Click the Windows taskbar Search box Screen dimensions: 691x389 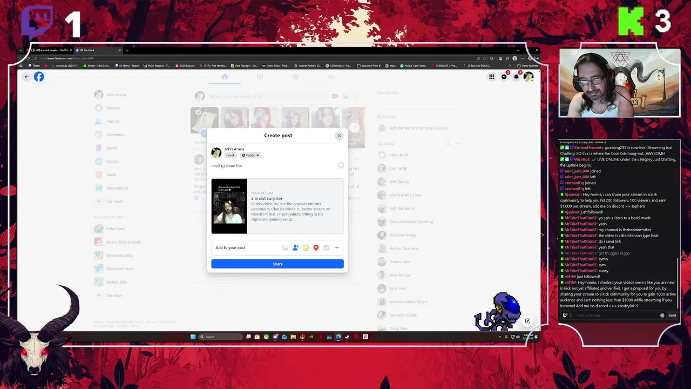[x=221, y=337]
